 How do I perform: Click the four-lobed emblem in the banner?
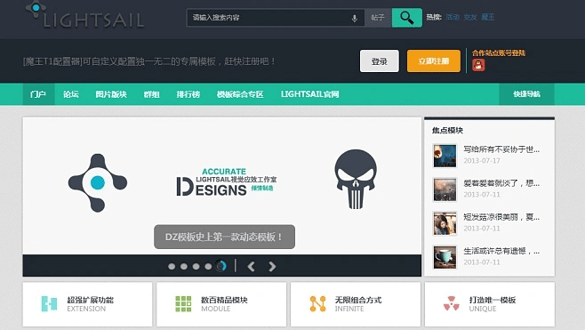coord(98,183)
